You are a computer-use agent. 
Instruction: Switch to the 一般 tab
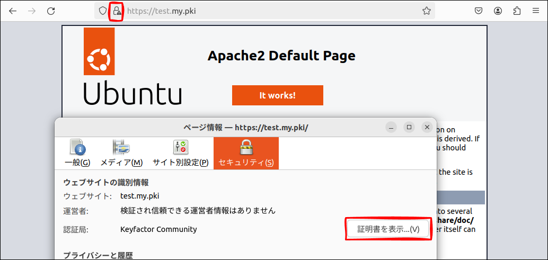click(x=77, y=154)
